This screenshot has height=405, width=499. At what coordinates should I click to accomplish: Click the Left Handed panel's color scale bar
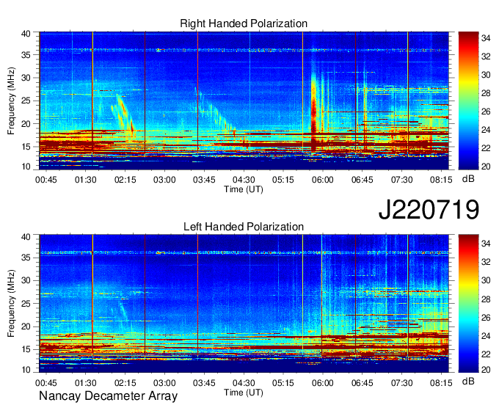tap(468, 304)
